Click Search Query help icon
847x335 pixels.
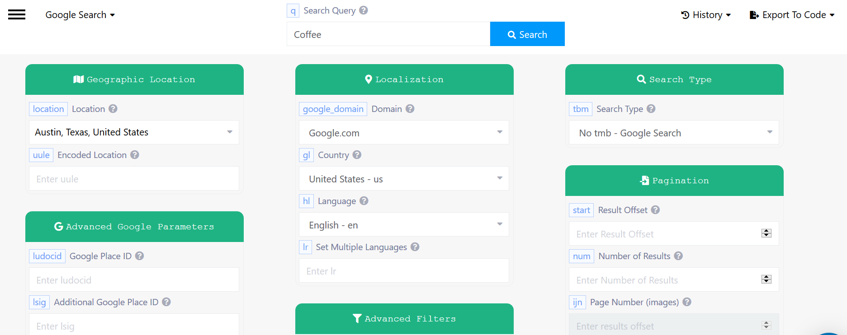(x=364, y=10)
